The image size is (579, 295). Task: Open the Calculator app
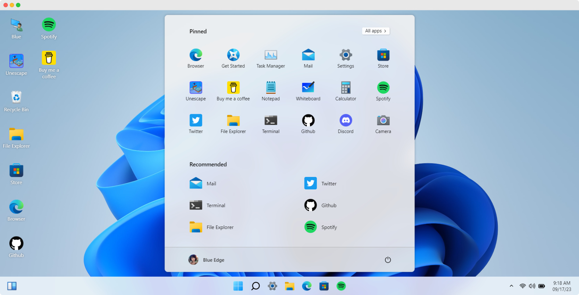346,91
